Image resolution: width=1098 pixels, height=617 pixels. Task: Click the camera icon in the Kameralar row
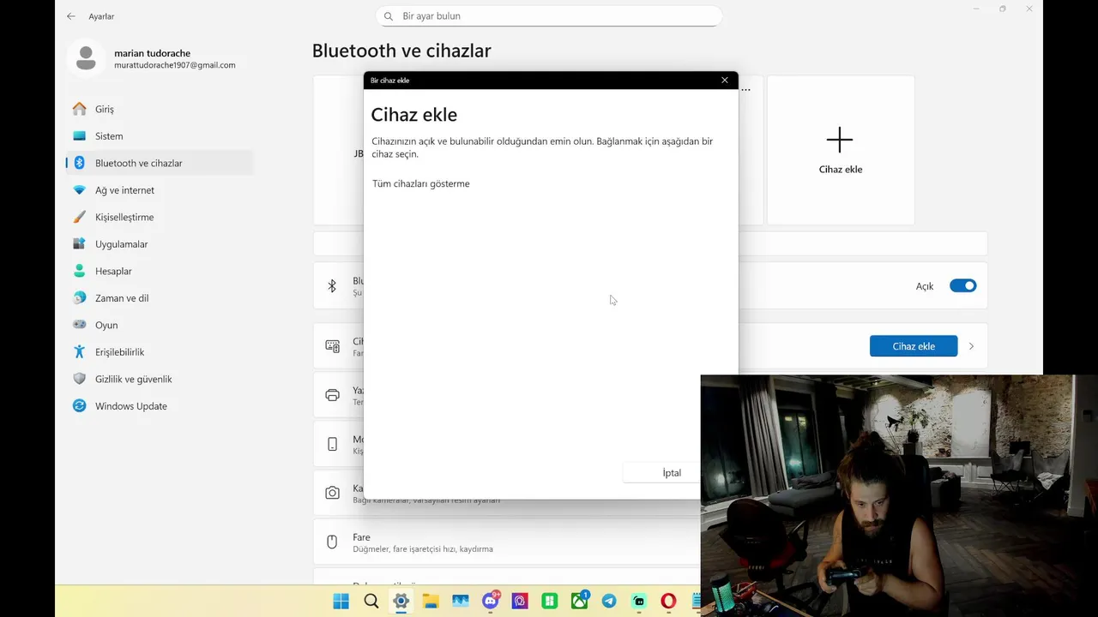[x=332, y=493]
